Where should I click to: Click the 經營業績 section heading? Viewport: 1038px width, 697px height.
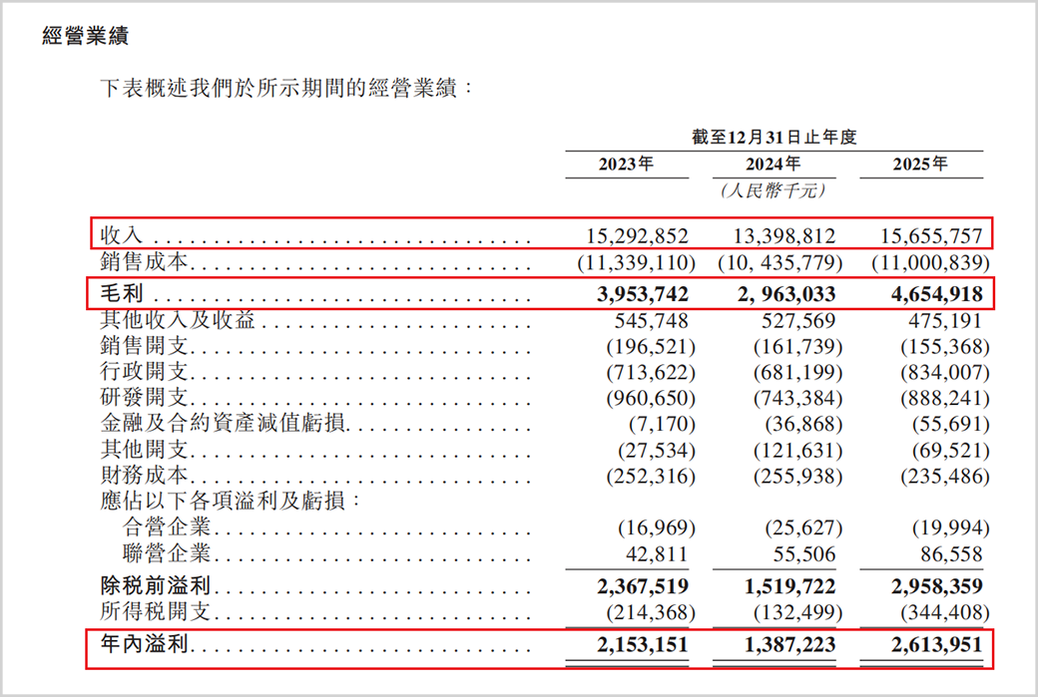tap(85, 37)
